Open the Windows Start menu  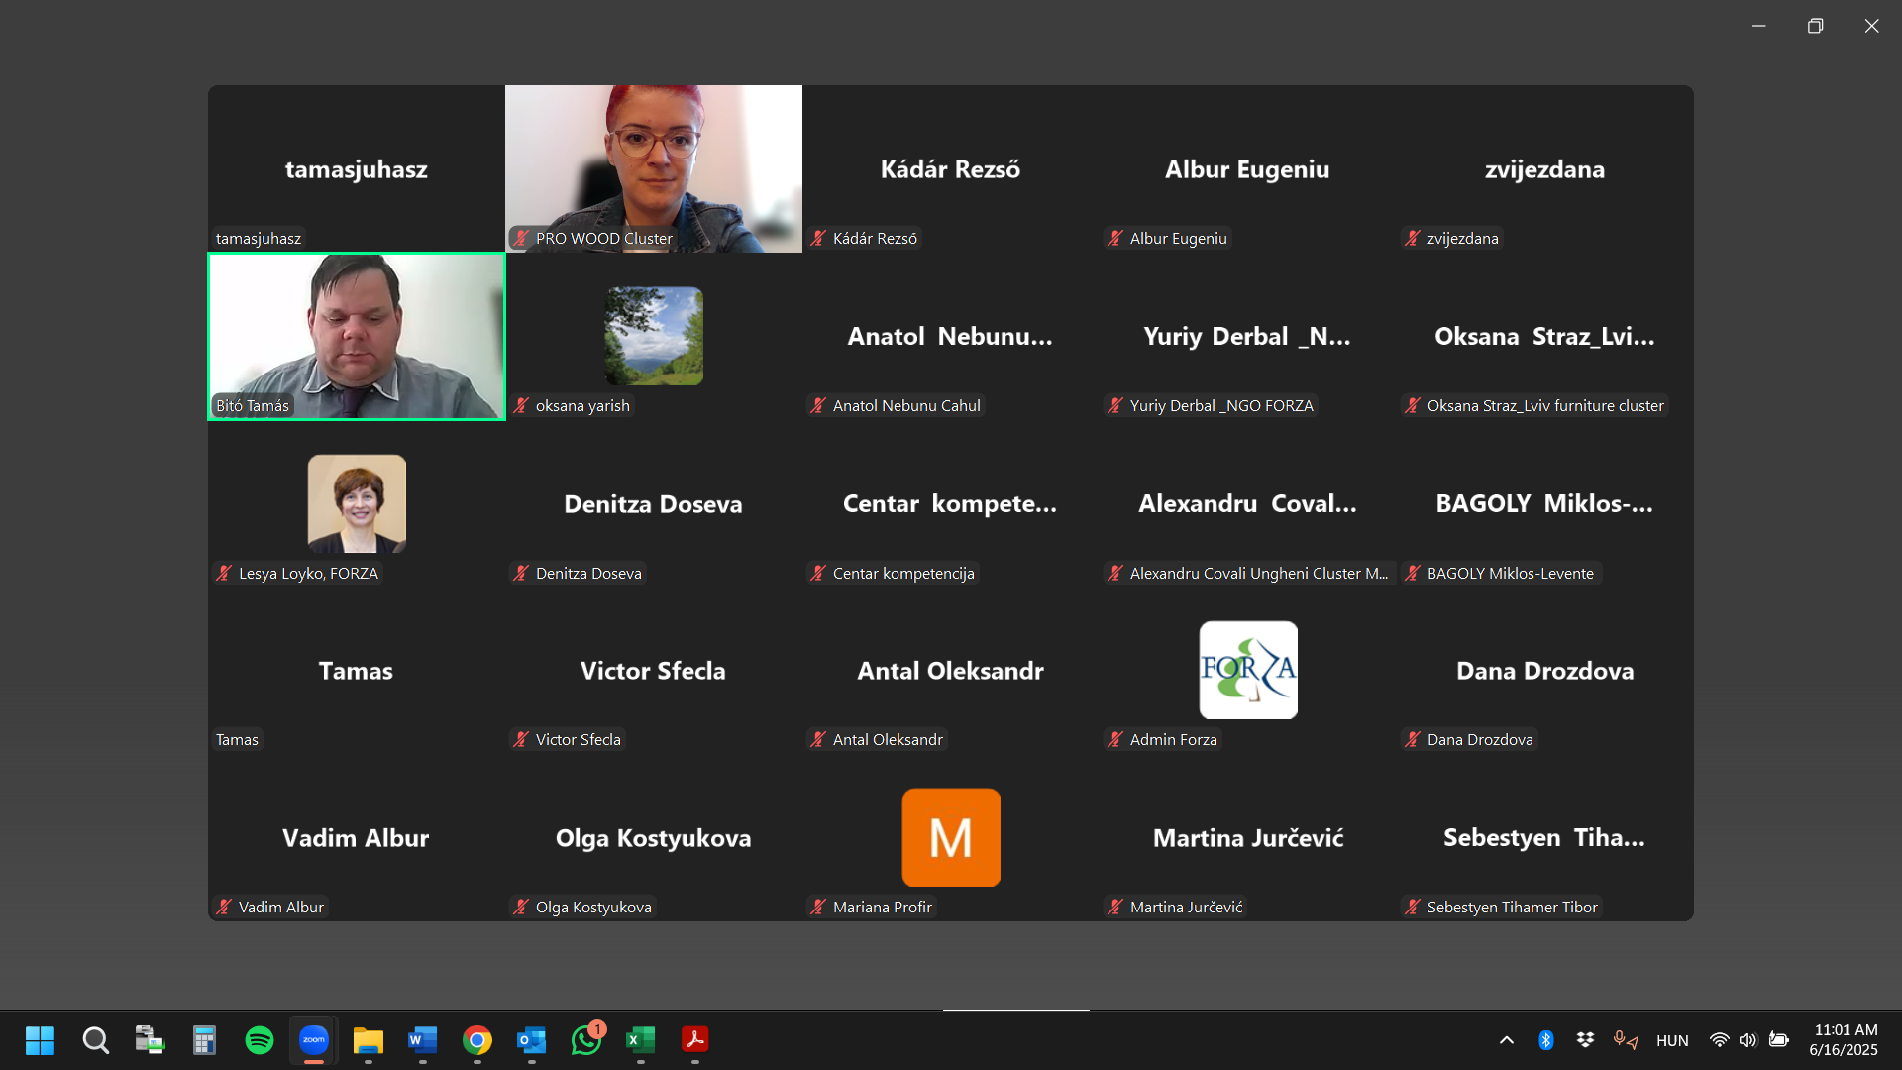click(40, 1040)
